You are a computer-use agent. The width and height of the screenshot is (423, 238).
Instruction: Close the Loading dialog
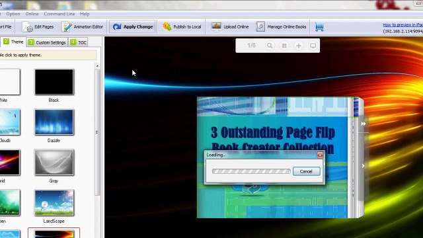(320, 155)
